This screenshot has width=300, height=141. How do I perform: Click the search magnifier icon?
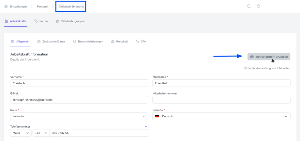click(249, 6)
